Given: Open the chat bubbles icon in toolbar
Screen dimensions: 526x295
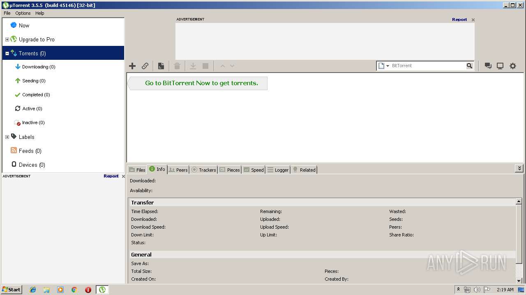Looking at the screenshot, I should (x=488, y=66).
